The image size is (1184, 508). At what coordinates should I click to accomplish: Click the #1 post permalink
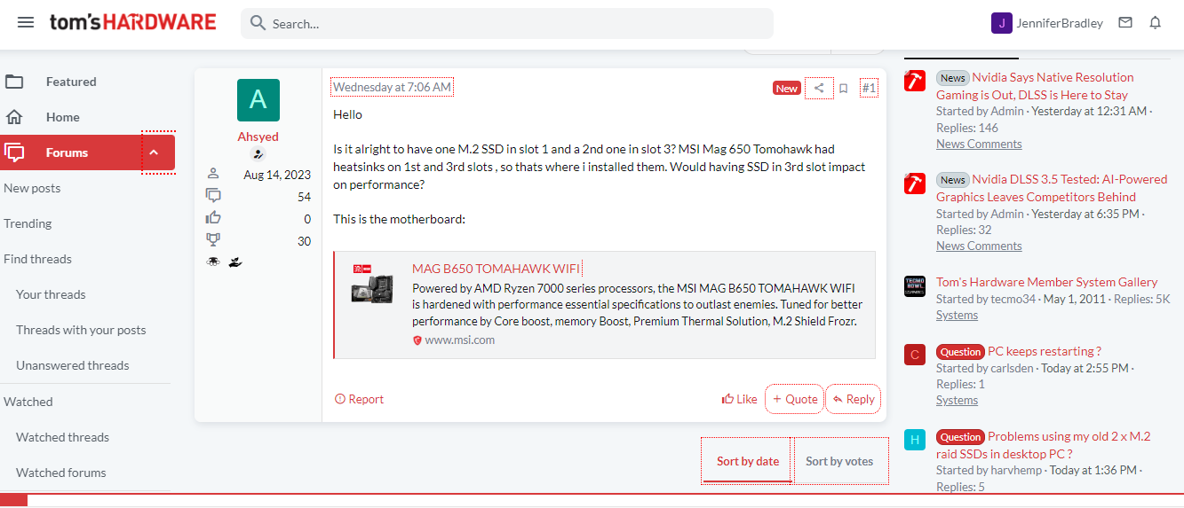pos(869,88)
